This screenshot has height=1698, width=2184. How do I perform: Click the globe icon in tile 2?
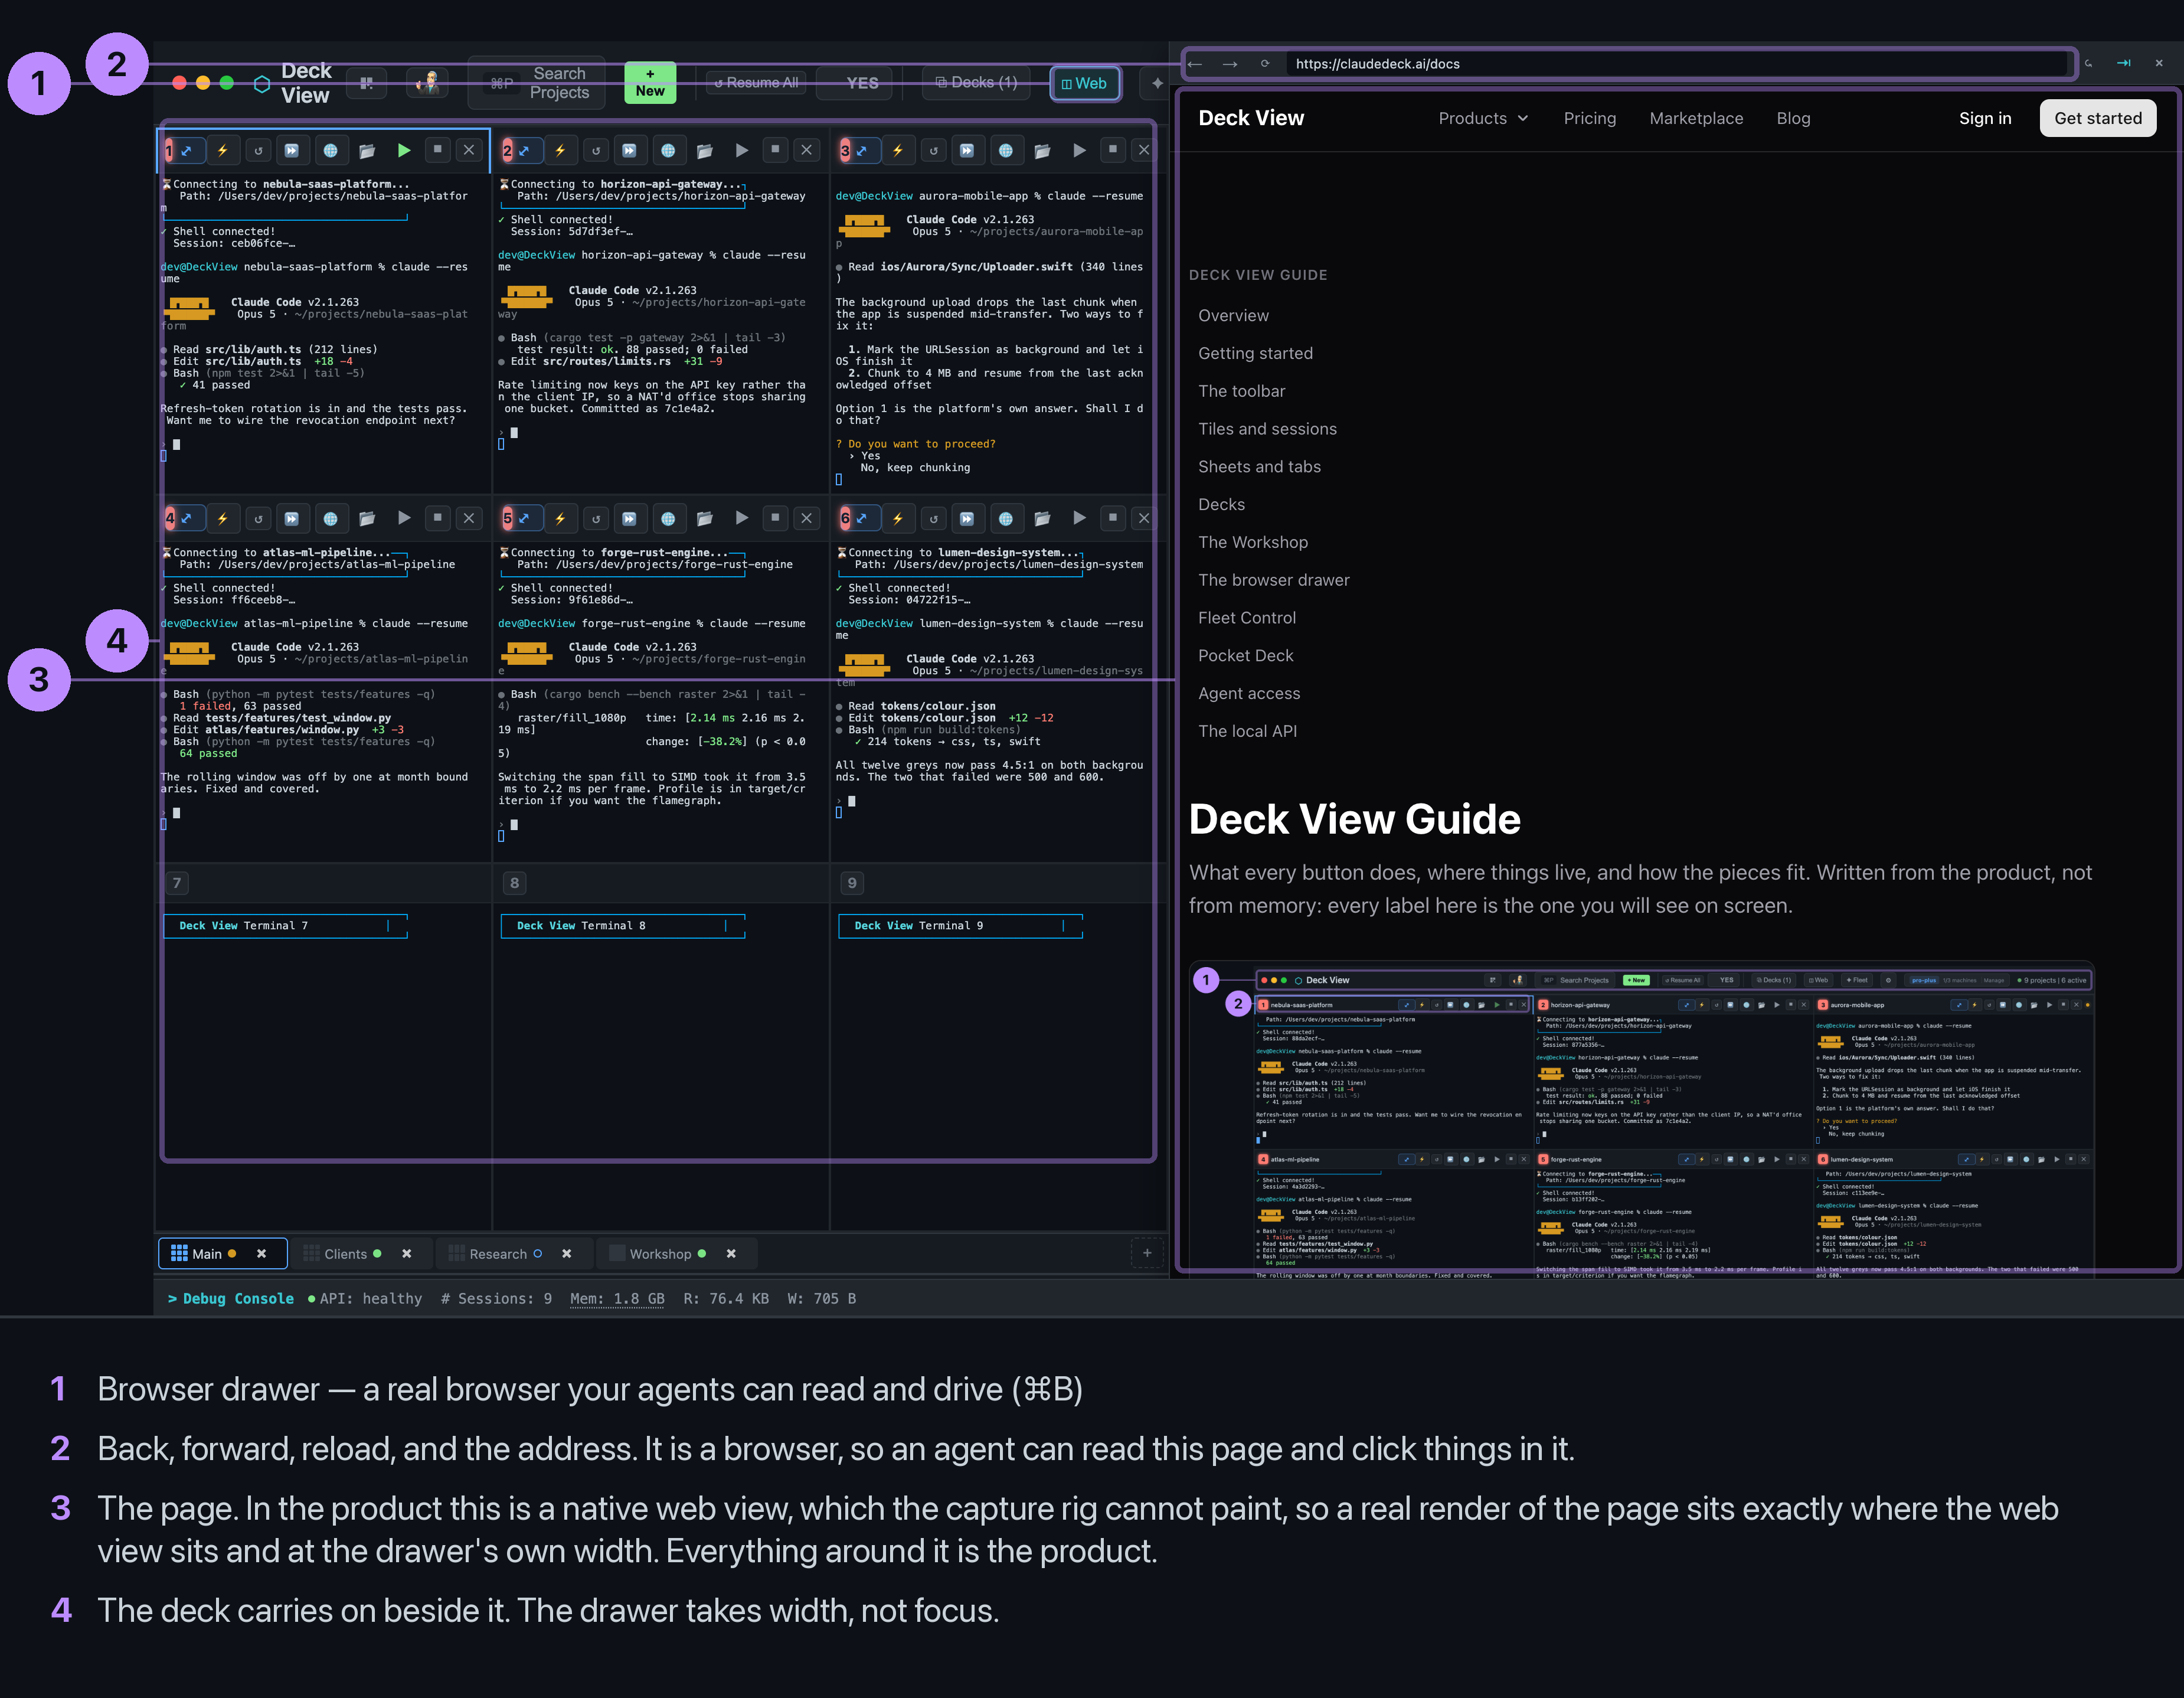[x=668, y=151]
